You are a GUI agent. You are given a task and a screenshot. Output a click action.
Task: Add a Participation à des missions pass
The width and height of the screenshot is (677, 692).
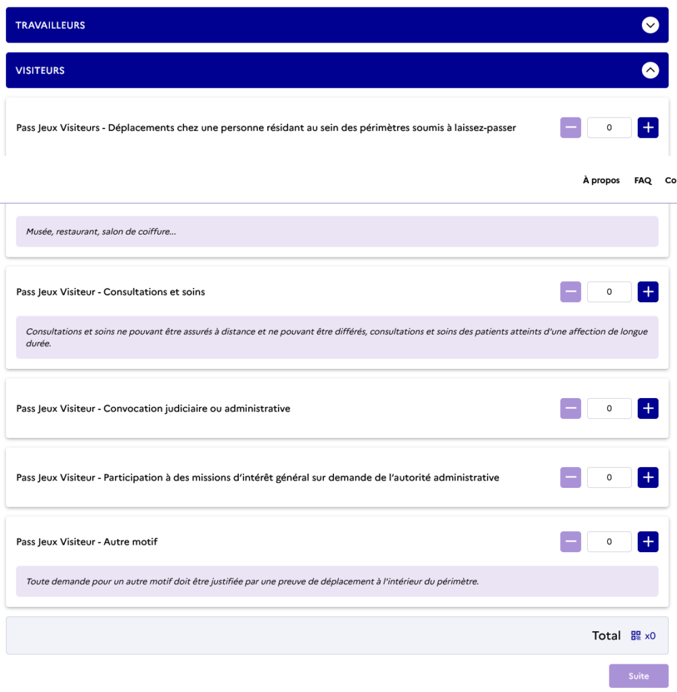click(648, 478)
